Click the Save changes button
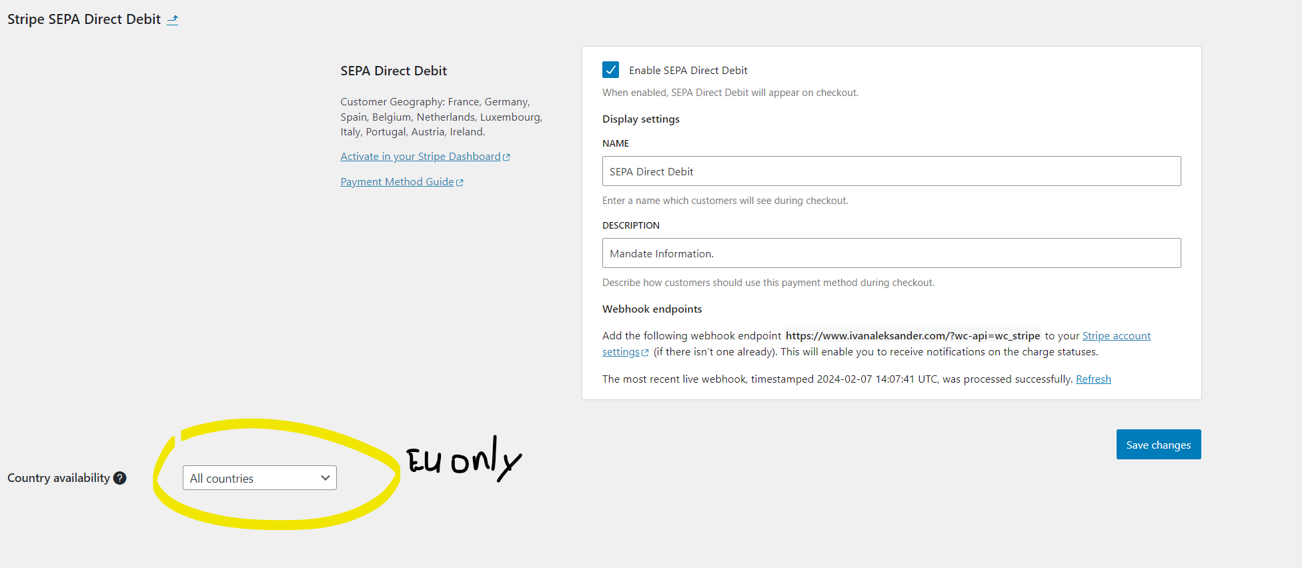This screenshot has width=1302, height=568. point(1159,445)
